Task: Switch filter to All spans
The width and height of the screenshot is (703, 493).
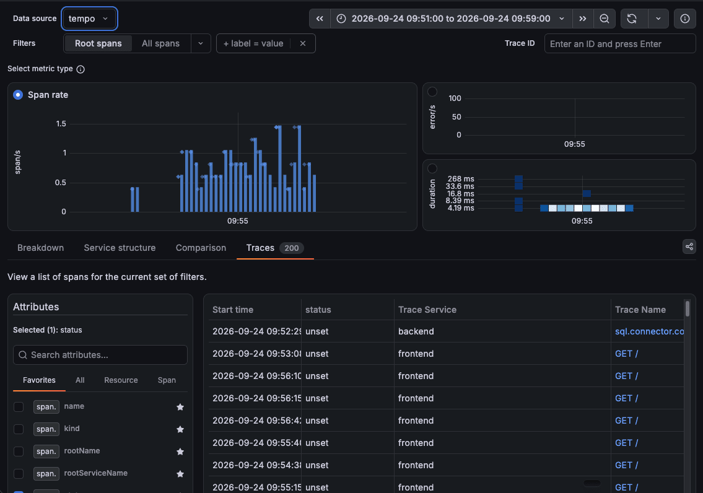Action: point(160,43)
